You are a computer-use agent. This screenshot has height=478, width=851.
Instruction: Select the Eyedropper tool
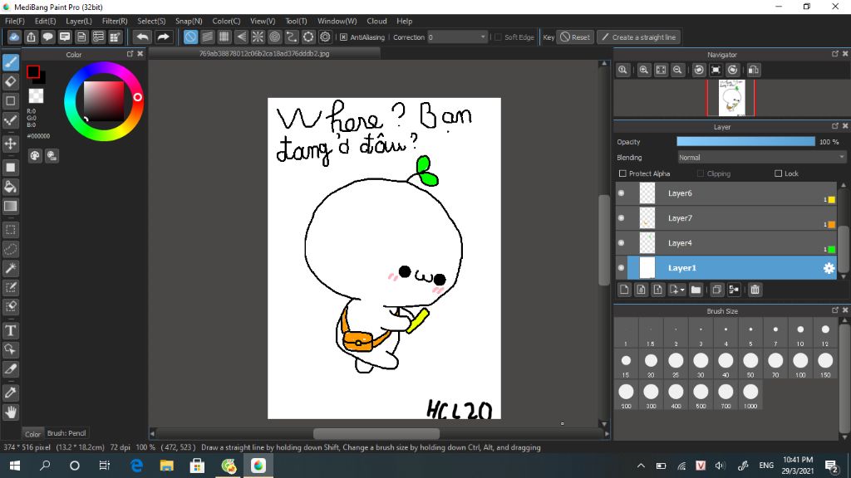(10, 393)
